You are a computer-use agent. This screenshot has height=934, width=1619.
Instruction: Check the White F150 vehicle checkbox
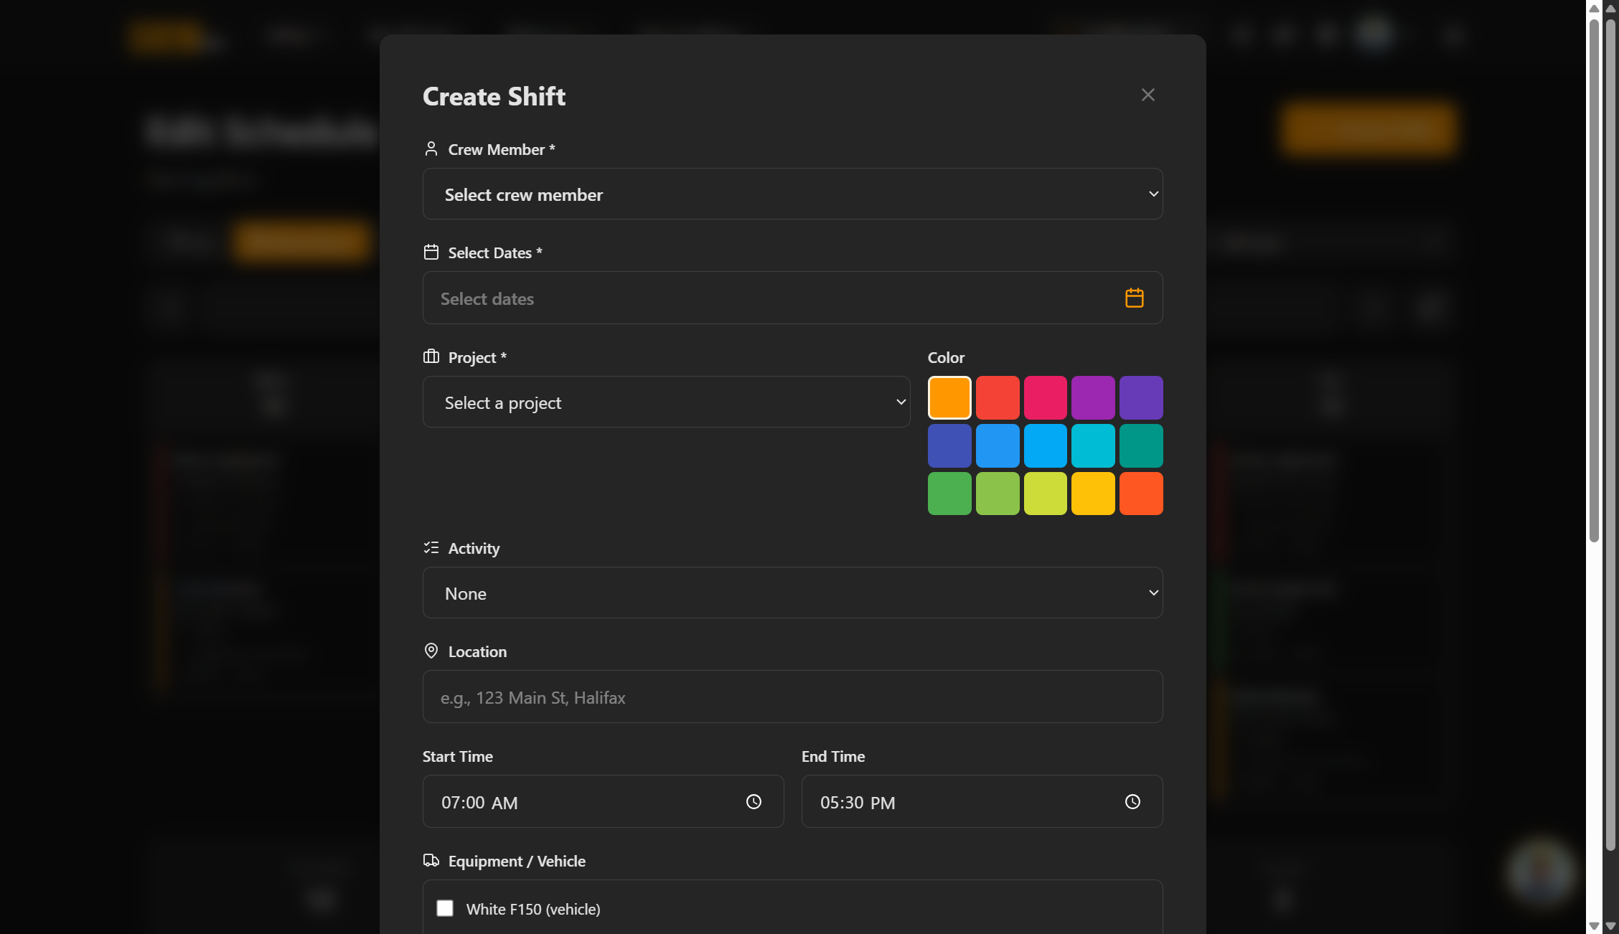(445, 908)
